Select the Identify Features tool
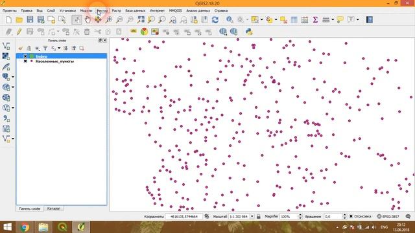Image resolution: width=415 pixels, height=233 pixels. [230, 20]
